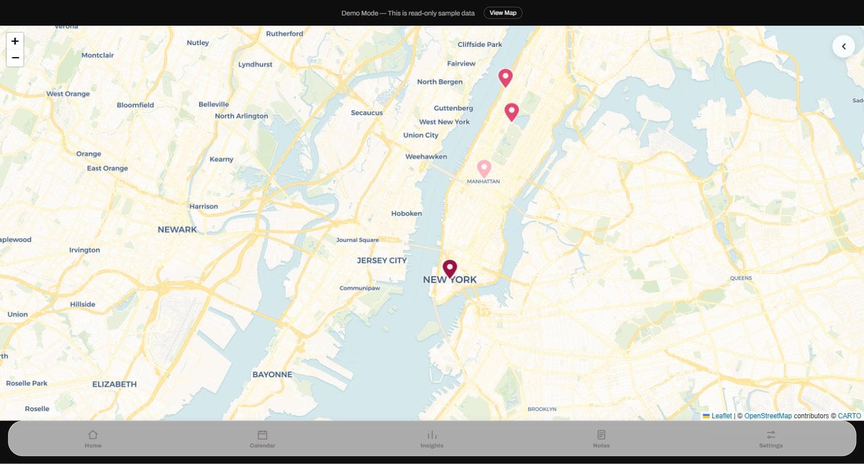864x464 pixels.
Task: Click the BROOKLYN map label
Action: click(542, 409)
